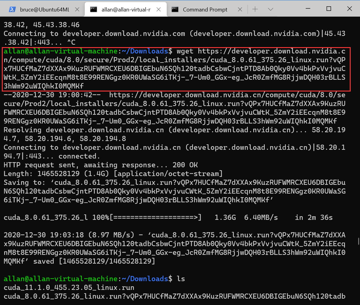Click the '--2020-12-30 19:00:42--' timestamp

[x=52, y=95]
